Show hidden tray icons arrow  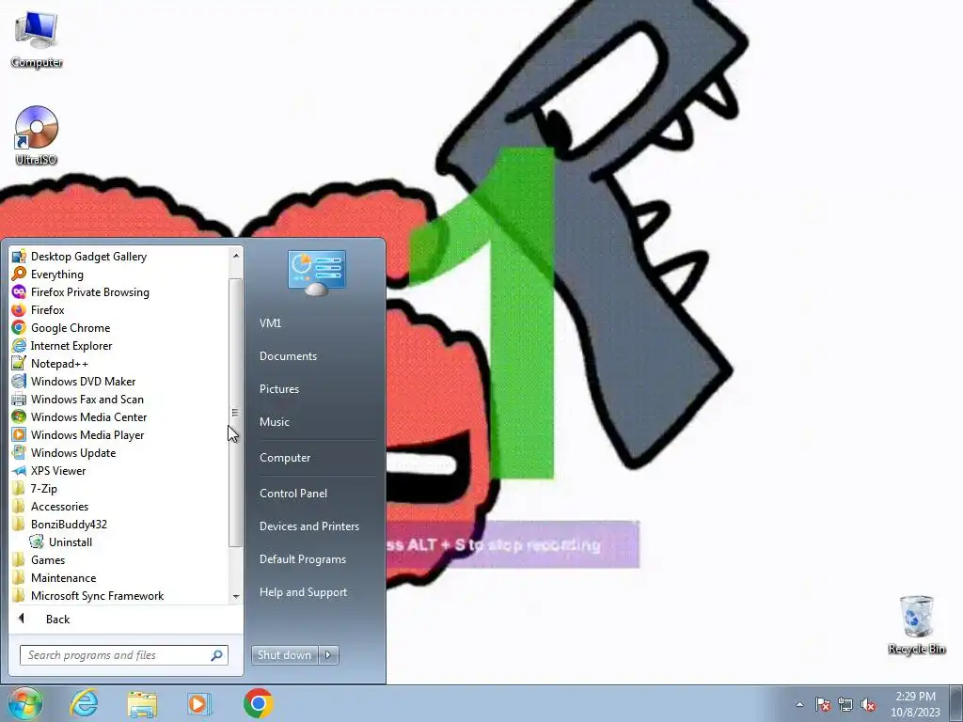pyautogui.click(x=799, y=704)
